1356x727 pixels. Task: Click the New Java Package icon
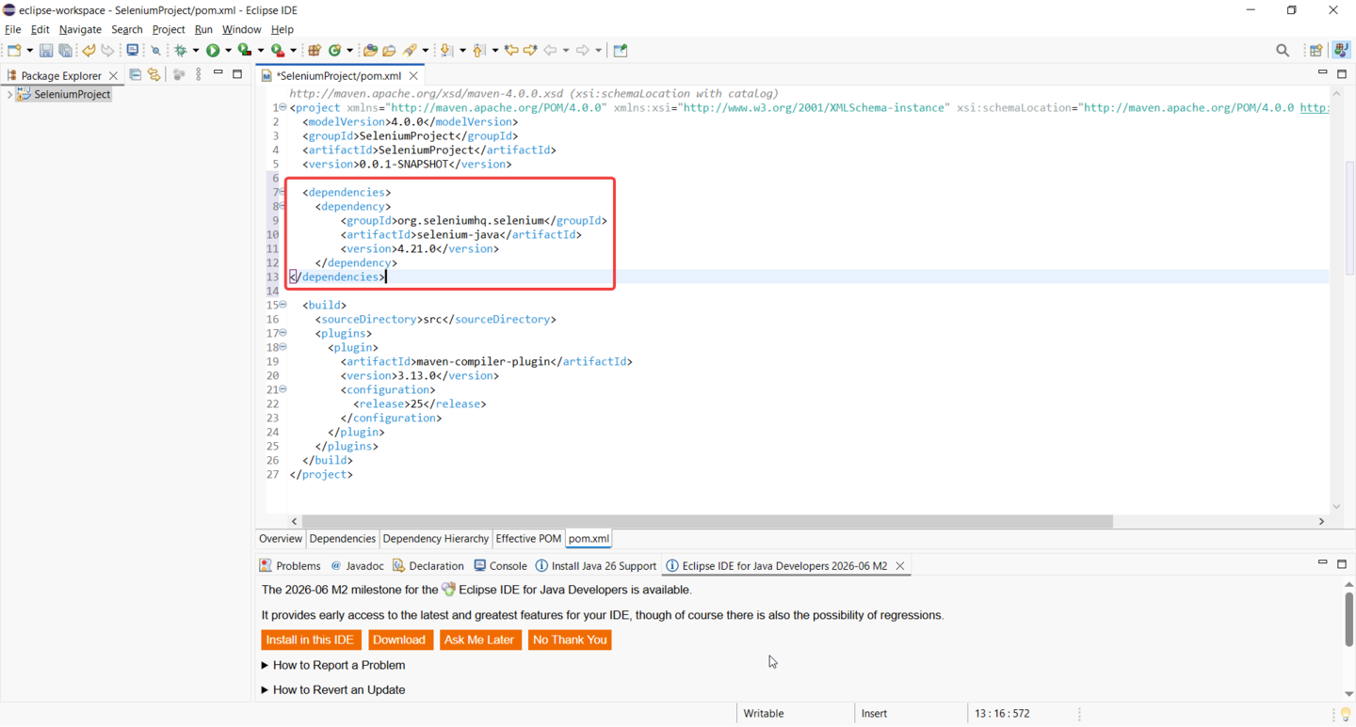(315, 50)
